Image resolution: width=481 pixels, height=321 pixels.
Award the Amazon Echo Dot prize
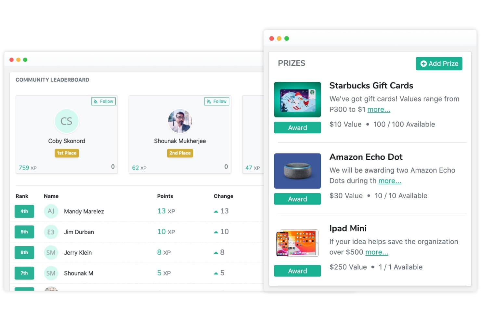coord(297,199)
